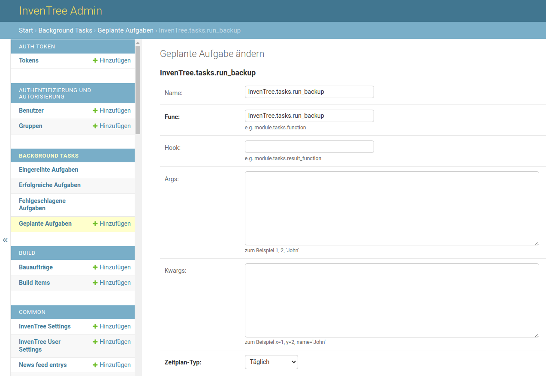This screenshot has width=546, height=376.
Task: Click into the Args text area
Action: [392, 208]
